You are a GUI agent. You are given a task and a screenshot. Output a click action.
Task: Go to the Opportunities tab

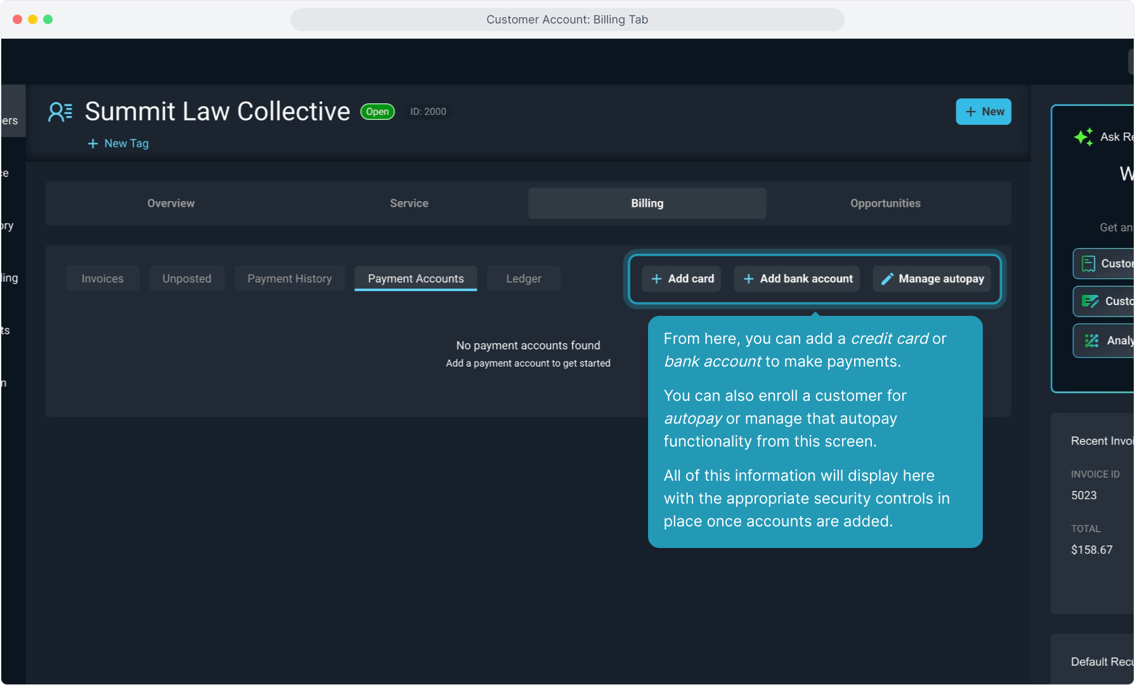point(885,204)
